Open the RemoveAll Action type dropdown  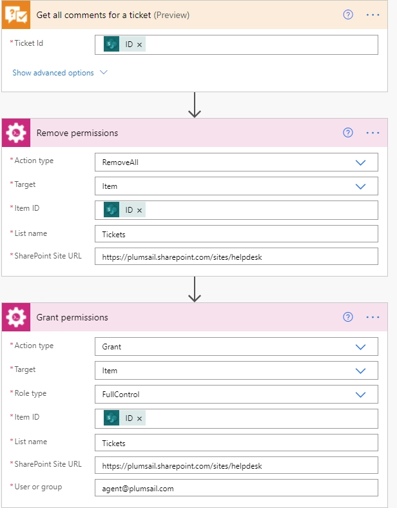237,162
